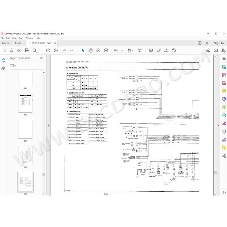Close the L2900 L3300 document tab
This screenshot has width=227, height=227.
click(55, 43)
